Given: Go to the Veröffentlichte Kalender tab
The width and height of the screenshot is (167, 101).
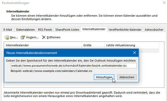Looking at the screenshot, I should pyautogui.click(x=125, y=30).
